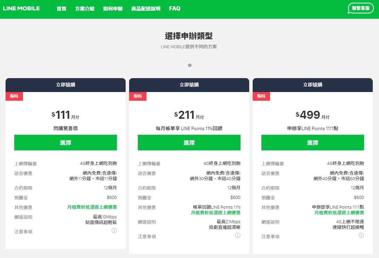Open the 如何申辦 menu item
The width and height of the screenshot is (379, 258).
[x=113, y=9]
